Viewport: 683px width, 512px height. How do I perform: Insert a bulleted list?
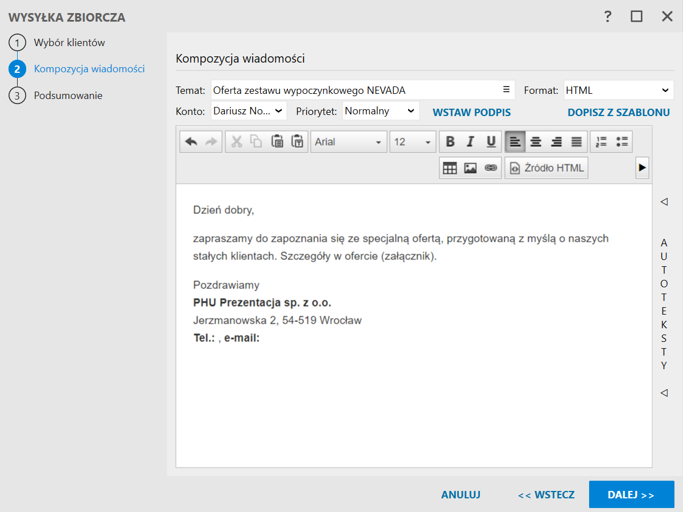click(622, 142)
